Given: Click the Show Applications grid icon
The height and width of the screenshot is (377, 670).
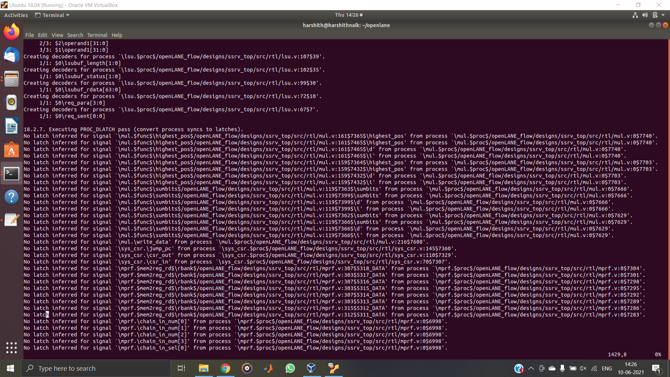Looking at the screenshot, I should click(12, 348).
